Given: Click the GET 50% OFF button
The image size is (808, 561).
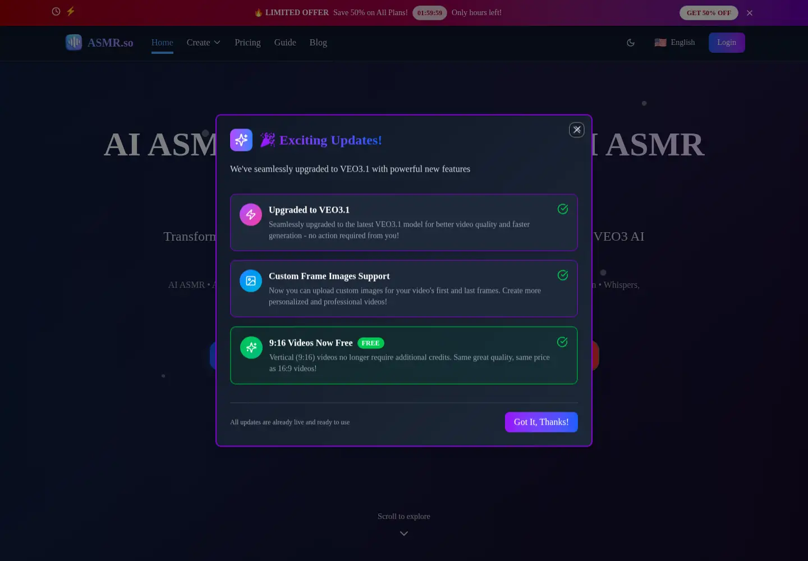Looking at the screenshot, I should [x=709, y=13].
